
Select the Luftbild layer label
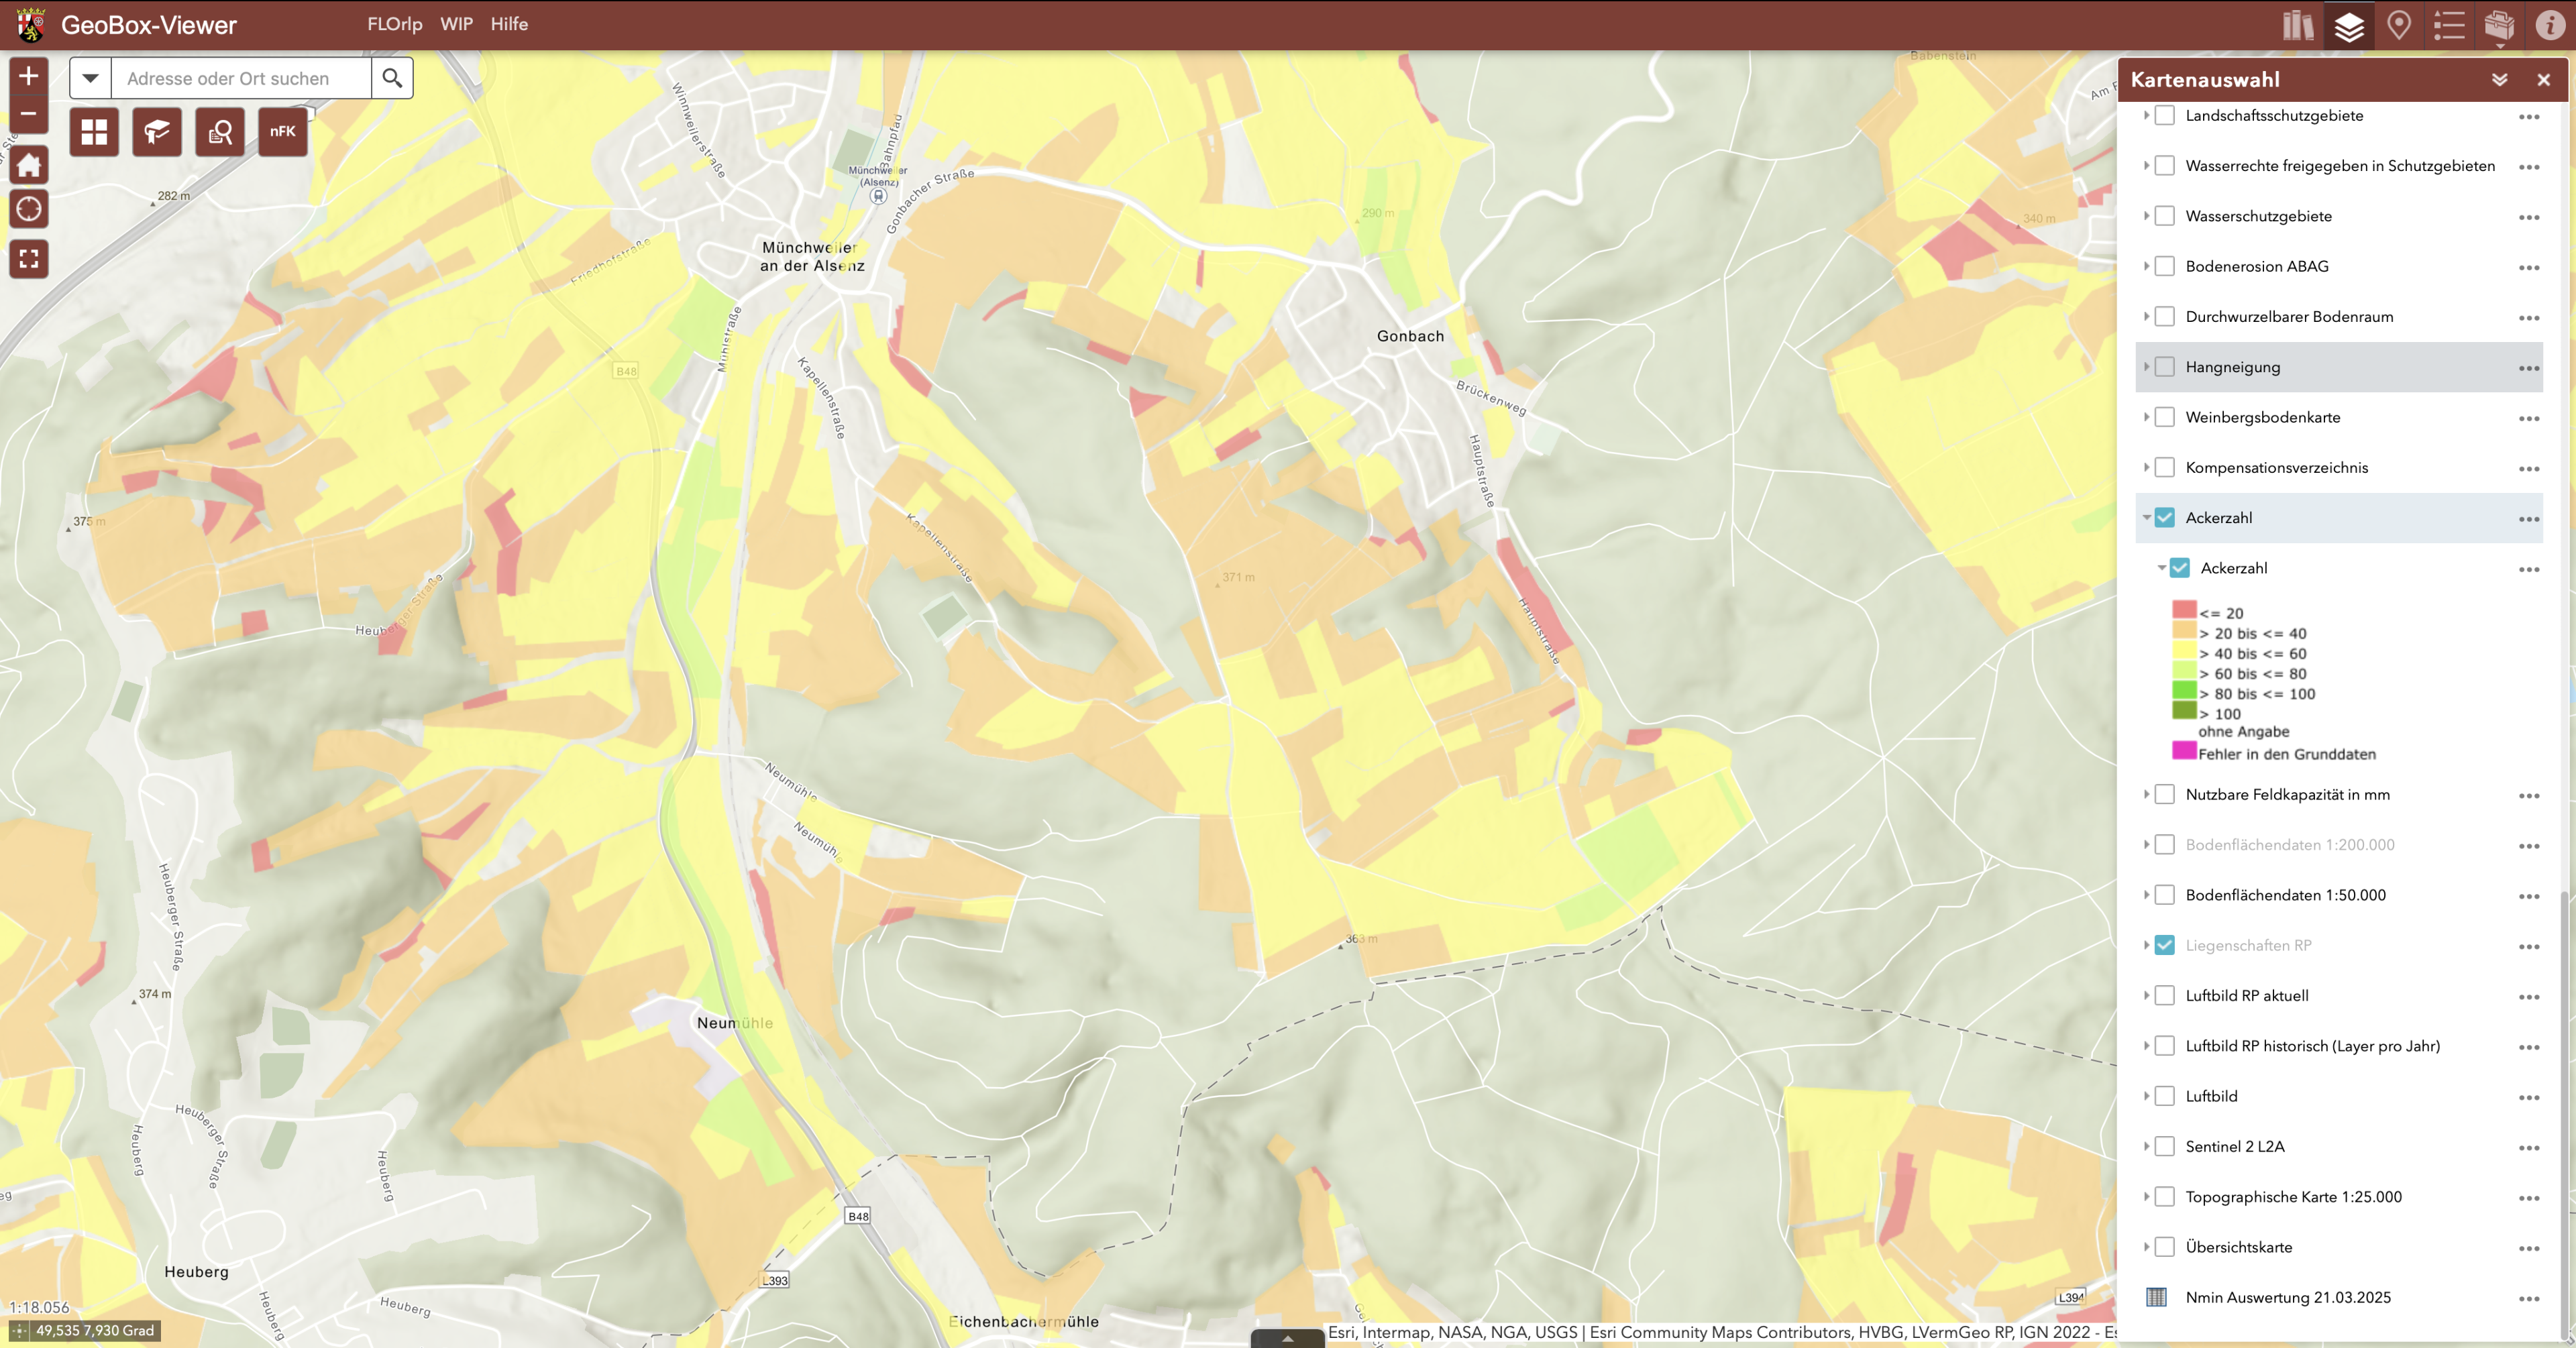2211,1096
